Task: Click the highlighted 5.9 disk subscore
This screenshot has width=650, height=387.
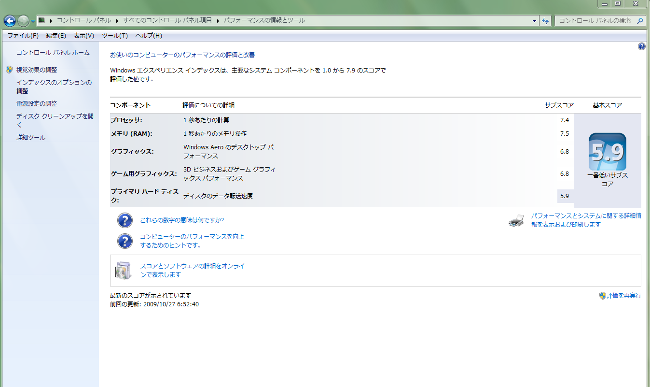Action: [x=565, y=196]
